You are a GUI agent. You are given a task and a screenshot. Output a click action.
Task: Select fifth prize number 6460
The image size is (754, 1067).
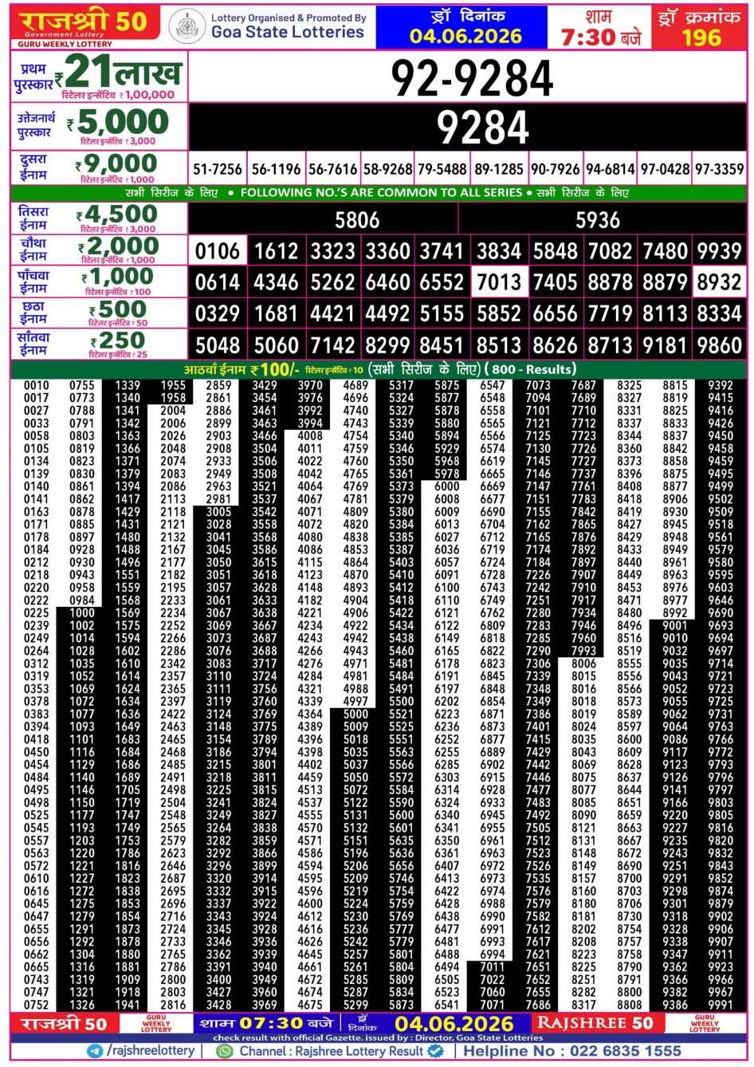coord(387,282)
